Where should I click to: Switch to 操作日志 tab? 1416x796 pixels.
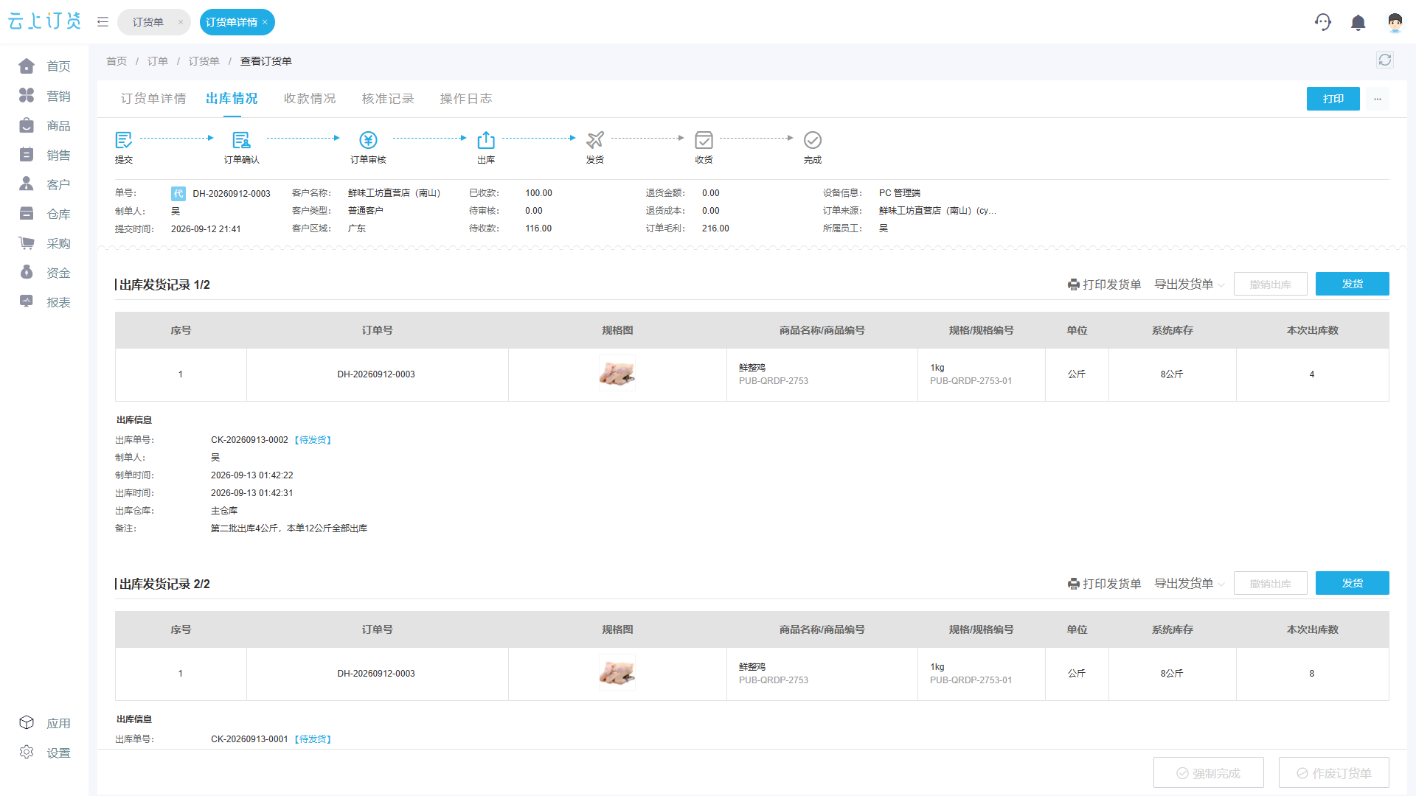pyautogui.click(x=466, y=99)
